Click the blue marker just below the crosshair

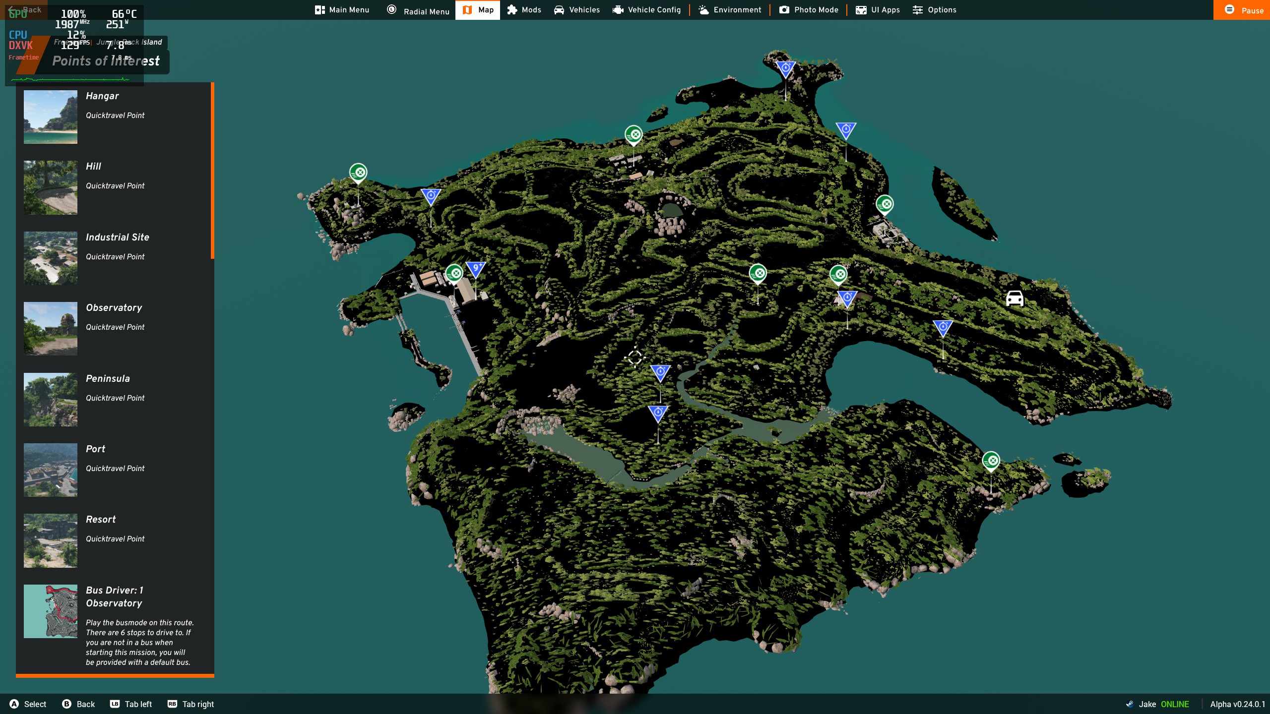click(x=660, y=373)
